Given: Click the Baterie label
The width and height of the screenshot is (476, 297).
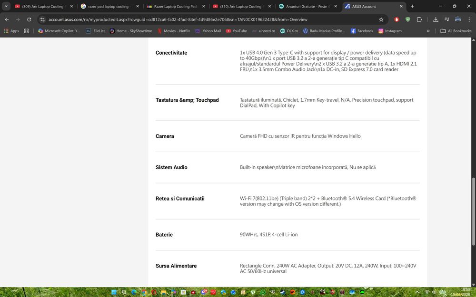Looking at the screenshot, I should [164, 235].
